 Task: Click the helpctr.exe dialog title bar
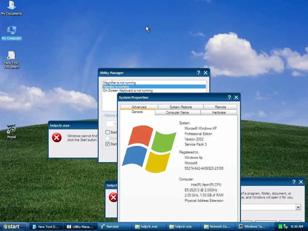[x=73, y=125]
